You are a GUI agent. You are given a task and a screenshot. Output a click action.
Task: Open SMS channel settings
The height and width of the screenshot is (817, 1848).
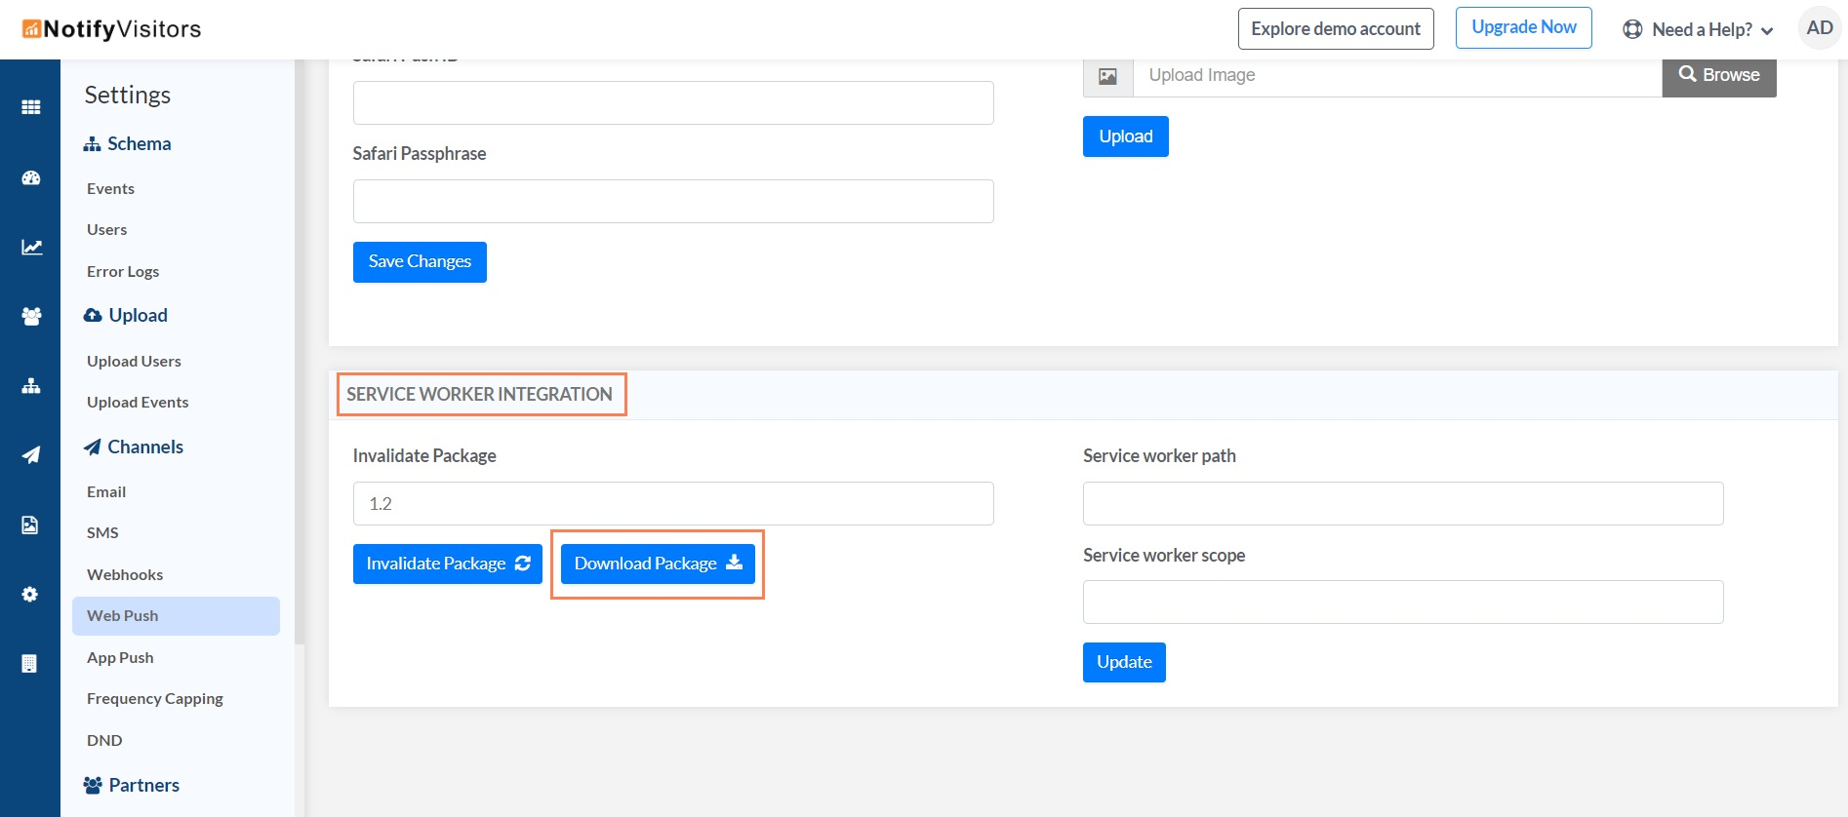[102, 533]
